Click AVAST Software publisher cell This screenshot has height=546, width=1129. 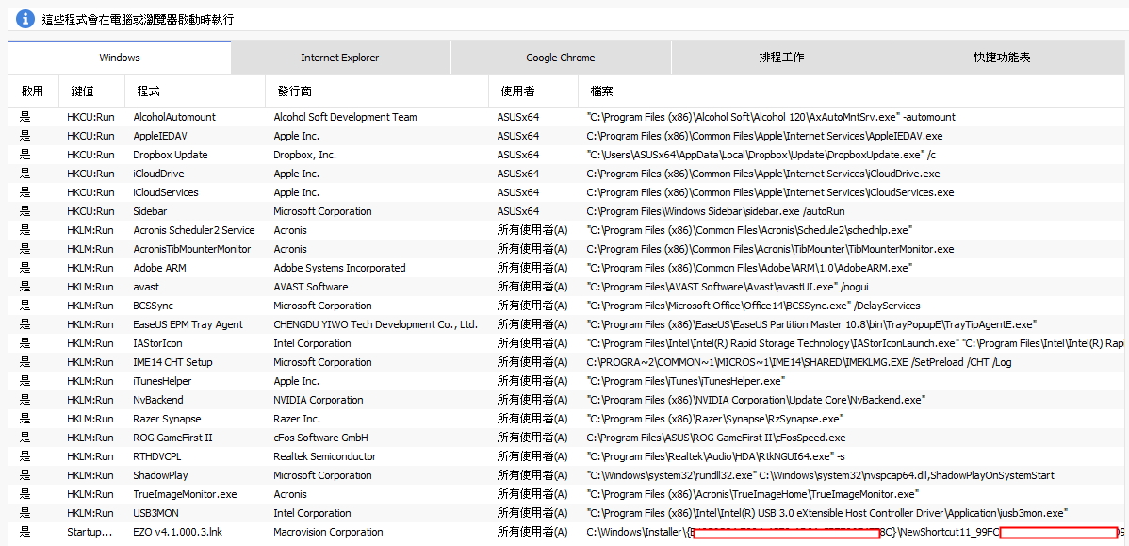tap(311, 287)
